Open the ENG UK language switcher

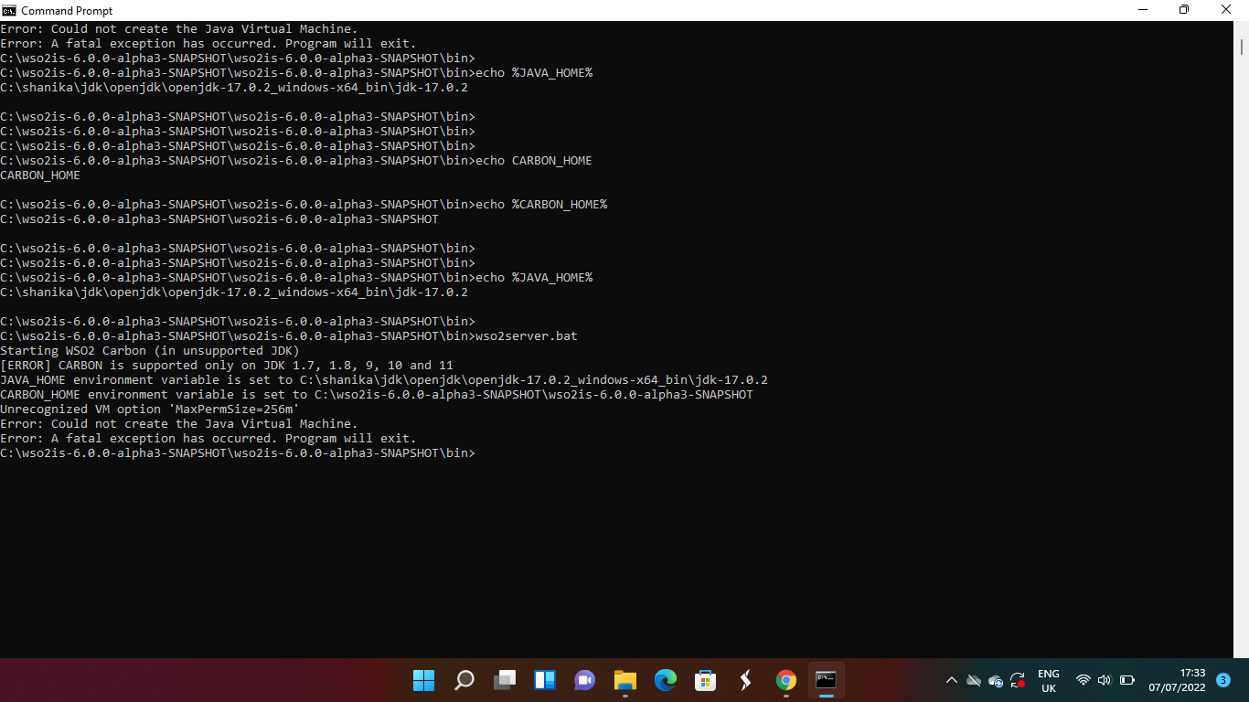click(1049, 681)
